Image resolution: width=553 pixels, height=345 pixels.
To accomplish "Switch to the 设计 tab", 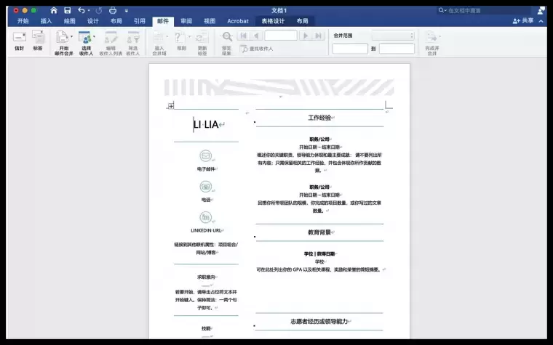I will pos(92,21).
